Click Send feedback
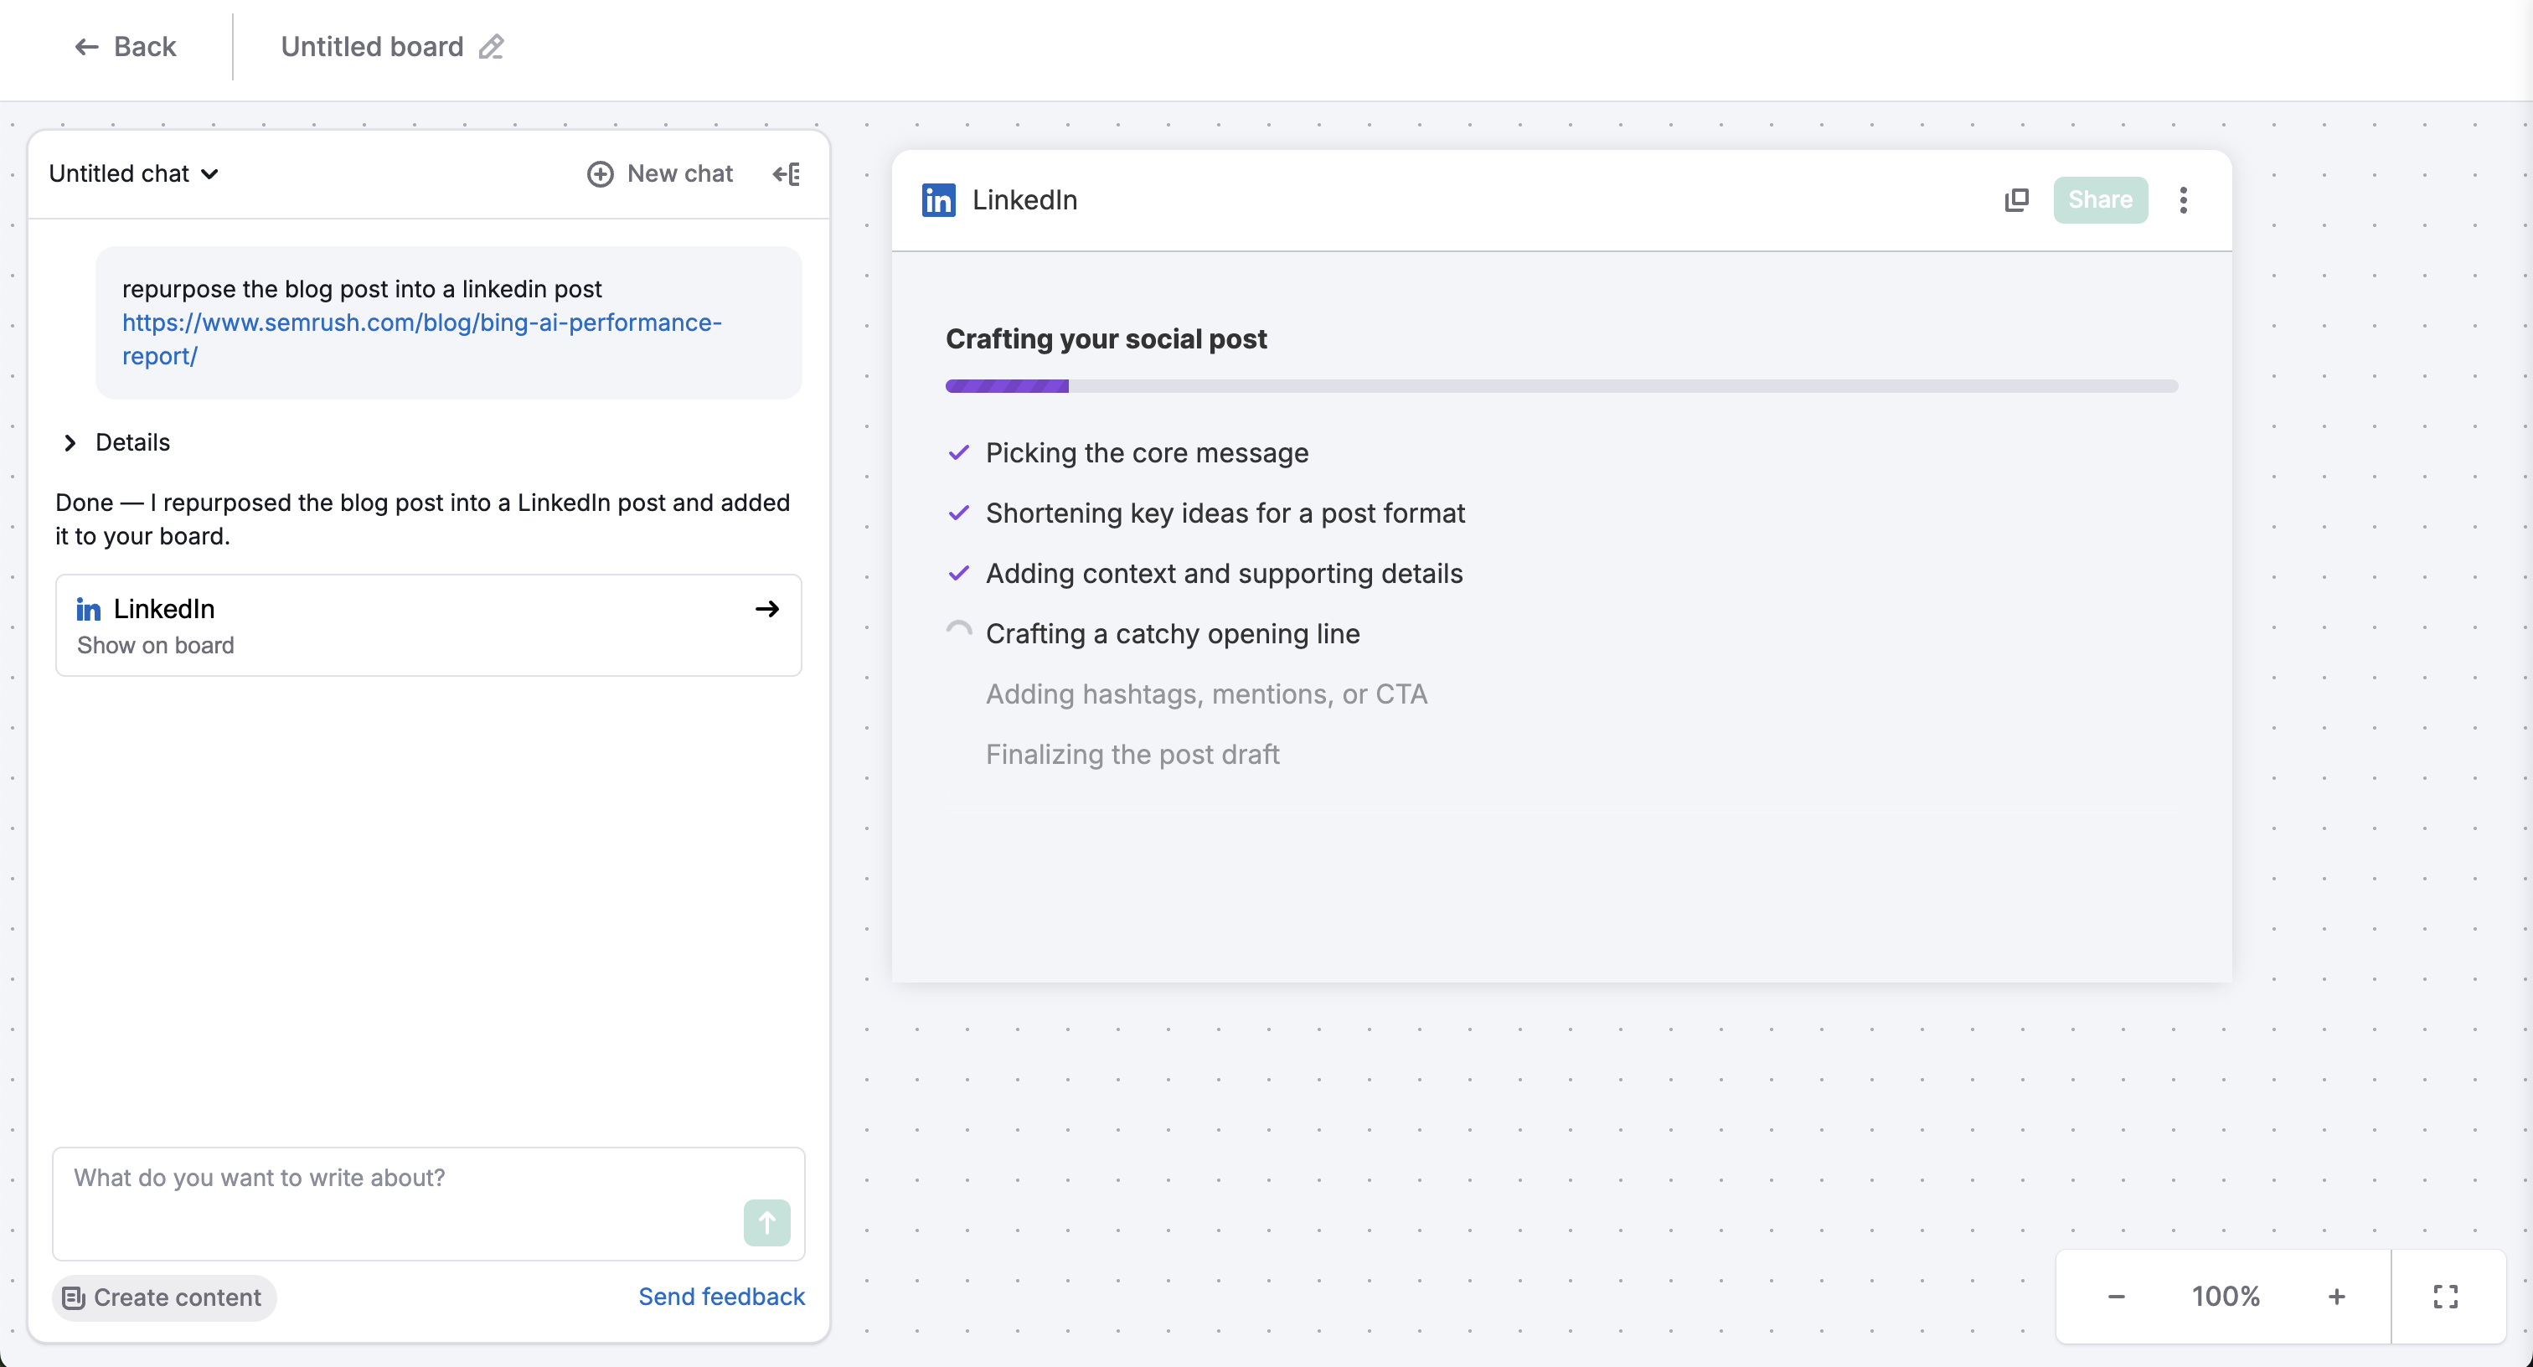The image size is (2533, 1367). click(720, 1296)
